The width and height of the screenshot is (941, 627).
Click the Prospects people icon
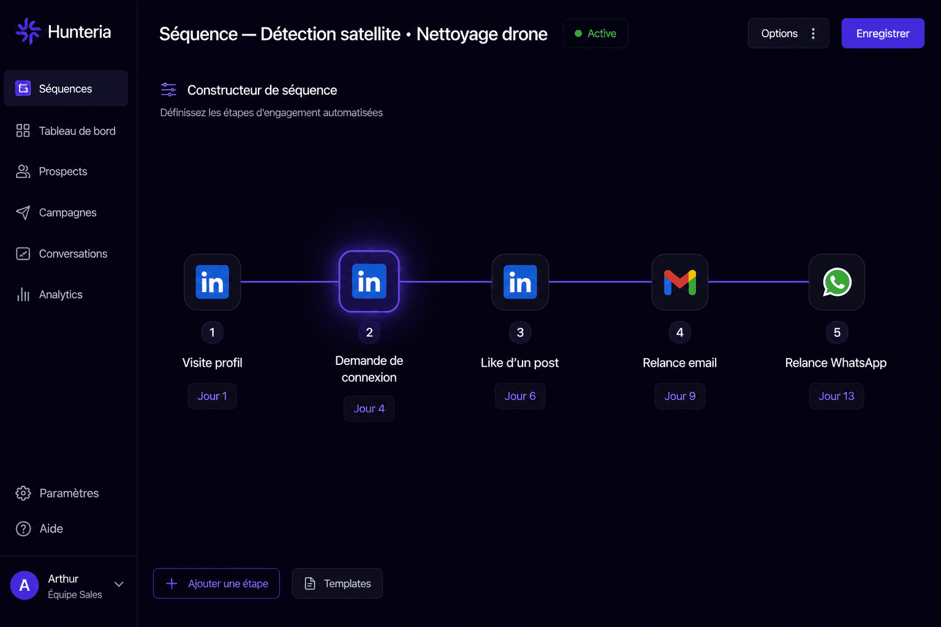[x=23, y=171]
